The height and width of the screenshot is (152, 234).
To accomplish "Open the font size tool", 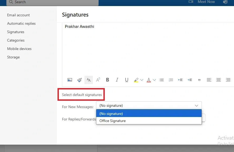I will 89,80.
